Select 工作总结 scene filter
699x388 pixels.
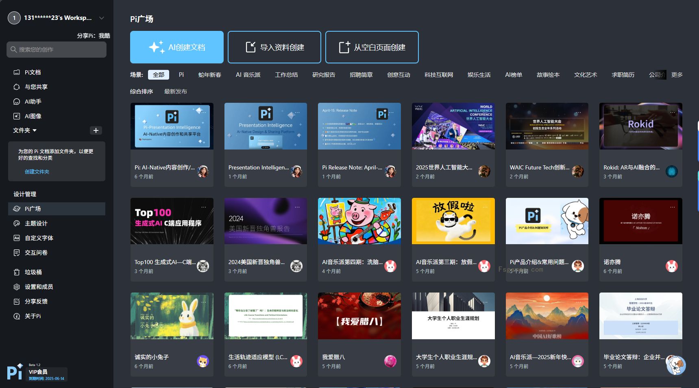coord(286,75)
